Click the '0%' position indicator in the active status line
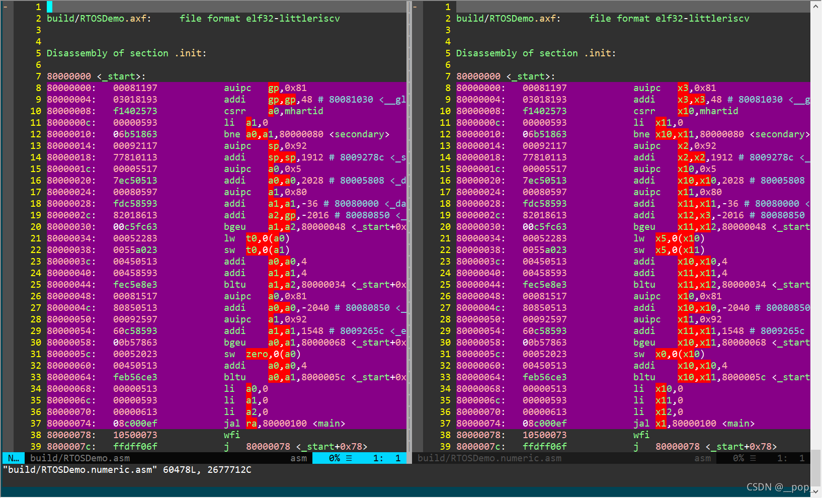Screen dimensions: 822x498 coord(335,458)
